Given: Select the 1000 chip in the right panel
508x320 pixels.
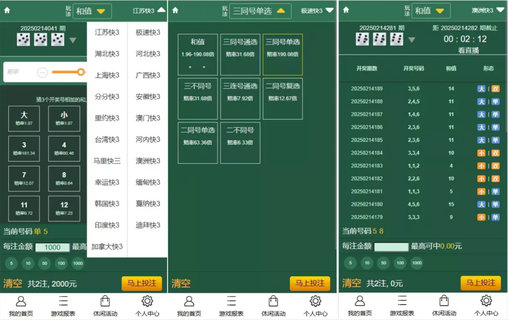Looking at the screenshot, I should click(416, 263).
